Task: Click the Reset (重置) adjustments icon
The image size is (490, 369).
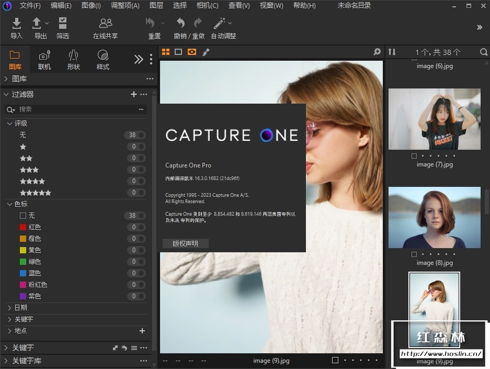Action: [151, 24]
